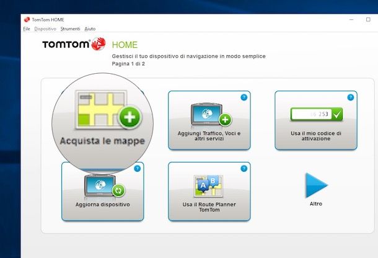Click the A-B route map icon
The width and height of the screenshot is (378, 258).
pyautogui.click(x=209, y=186)
